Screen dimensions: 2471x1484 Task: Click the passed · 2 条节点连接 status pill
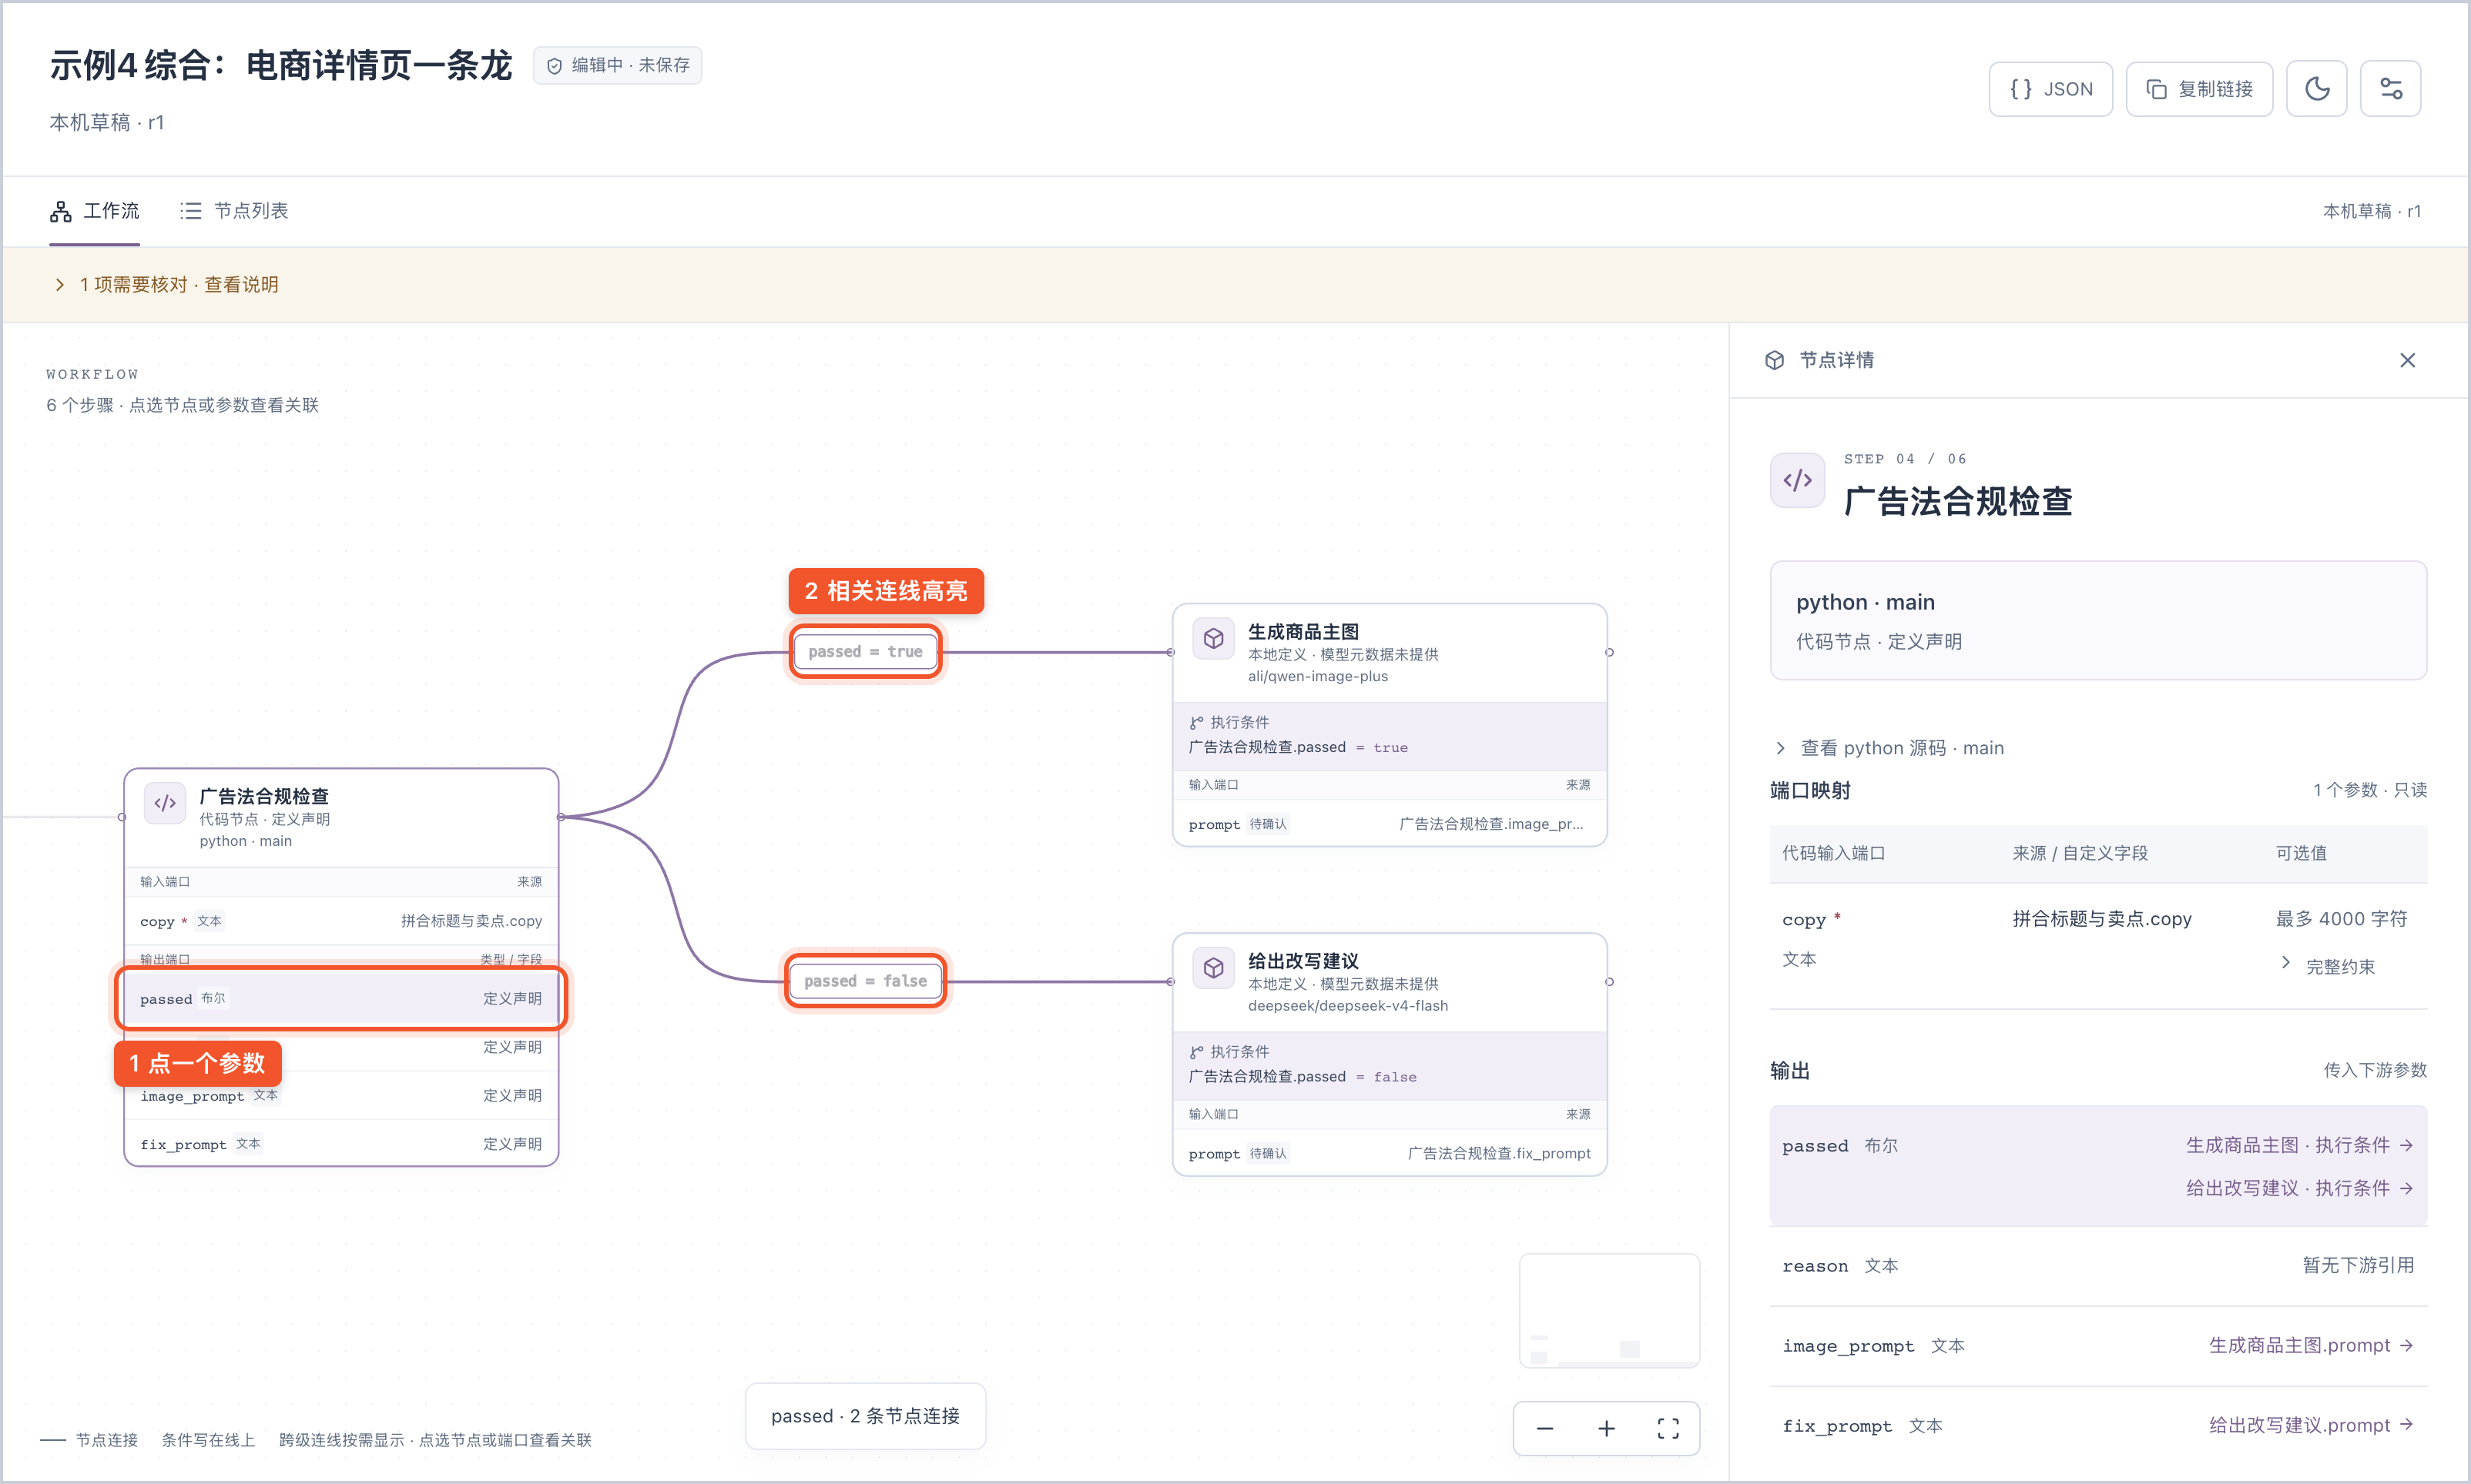click(865, 1416)
